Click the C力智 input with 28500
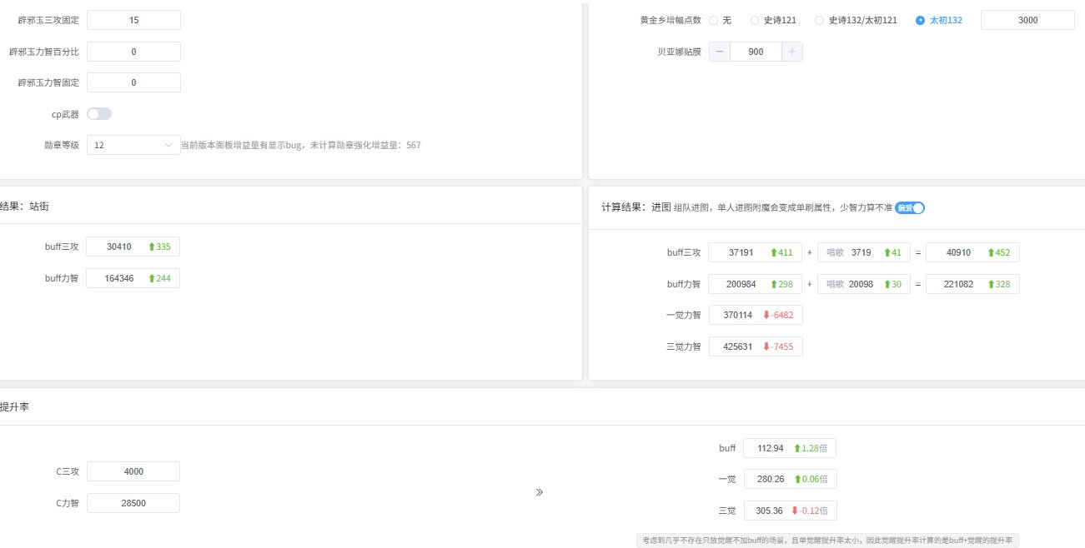 [x=133, y=503]
